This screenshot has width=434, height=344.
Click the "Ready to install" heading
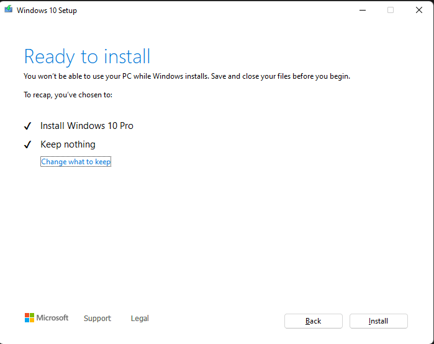[87, 56]
